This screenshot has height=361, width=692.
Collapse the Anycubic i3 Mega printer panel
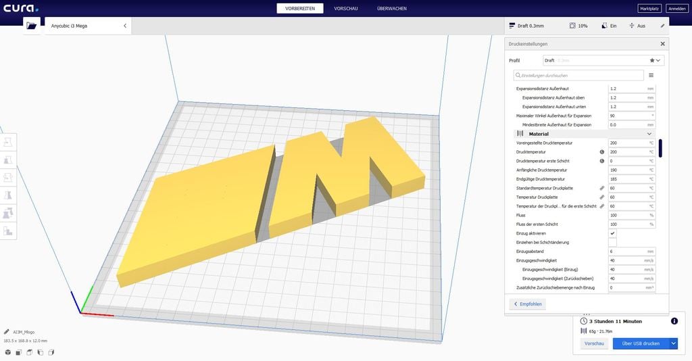pyautogui.click(x=125, y=26)
